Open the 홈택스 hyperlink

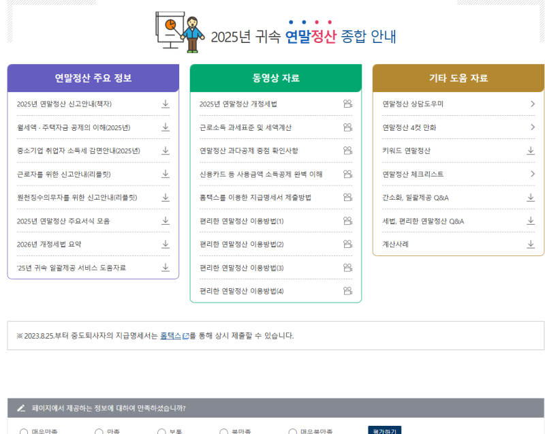coord(170,336)
